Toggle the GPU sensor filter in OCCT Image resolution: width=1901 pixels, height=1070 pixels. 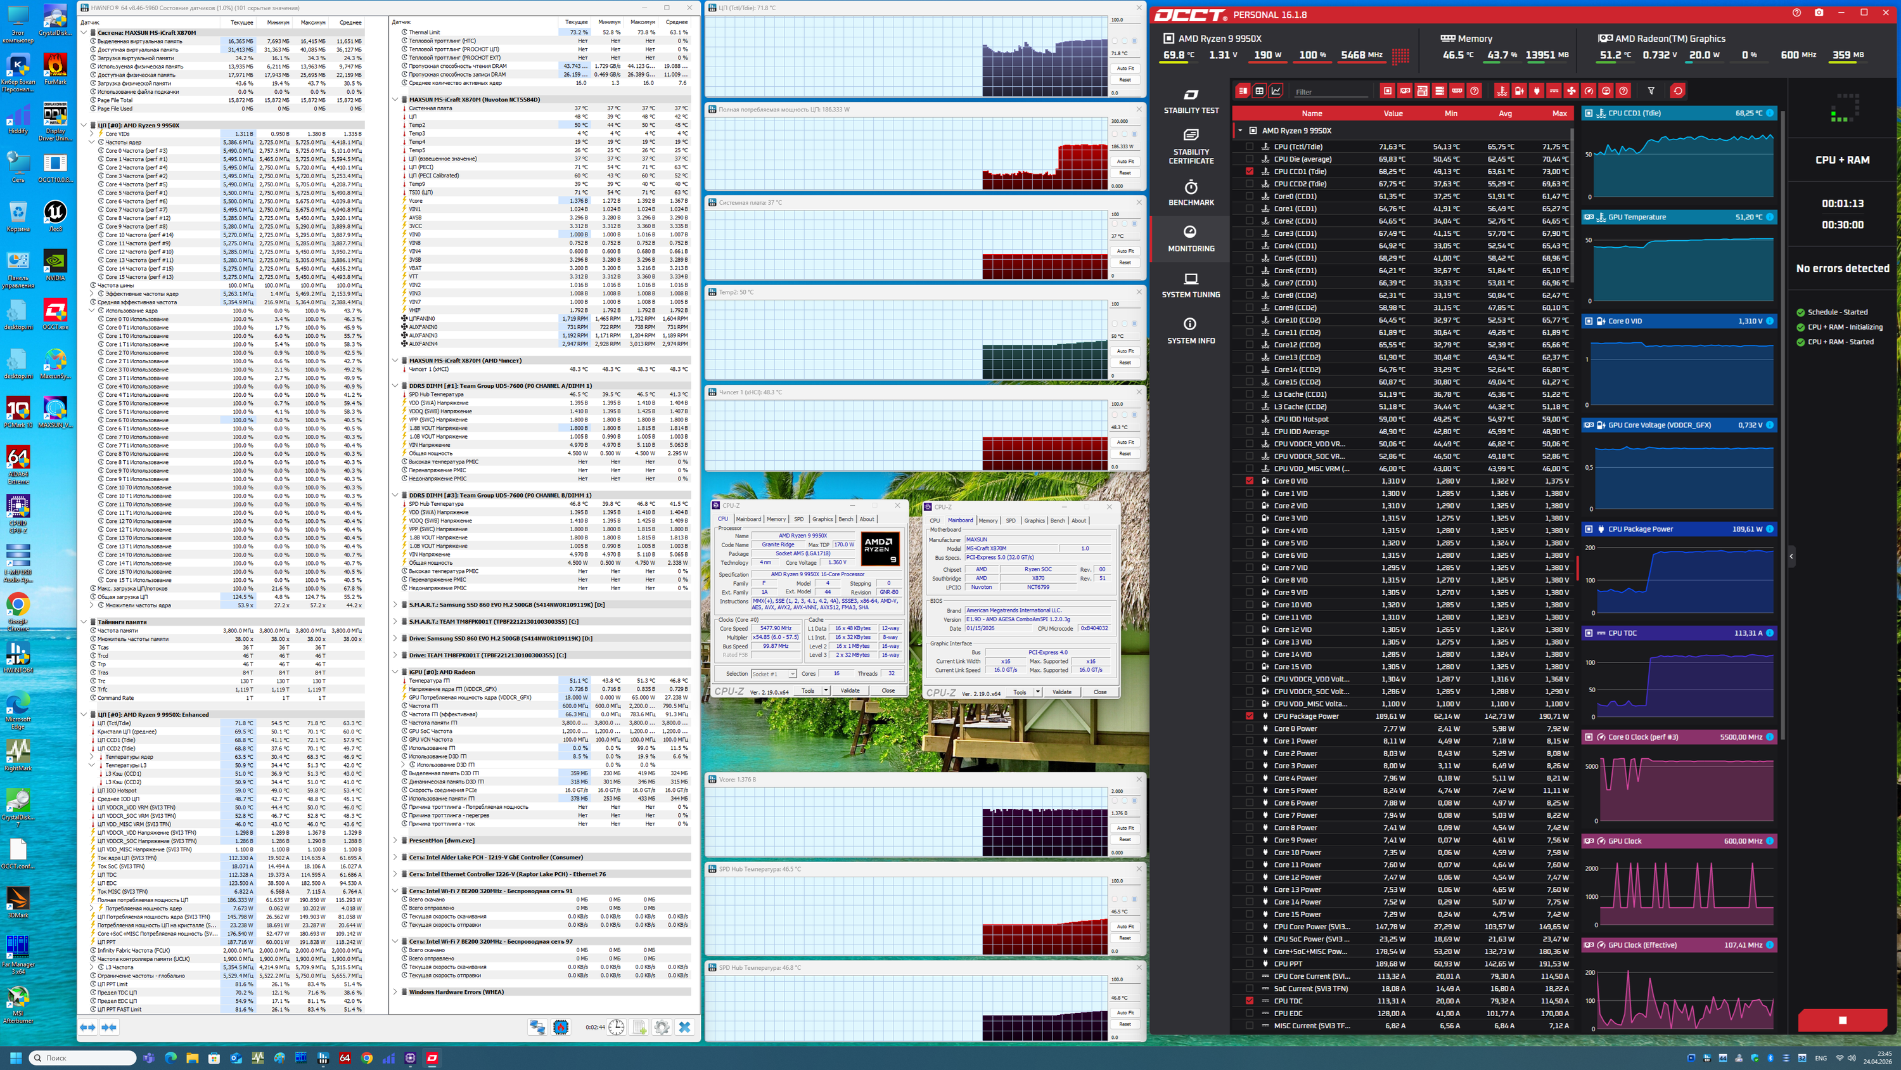[1405, 91]
